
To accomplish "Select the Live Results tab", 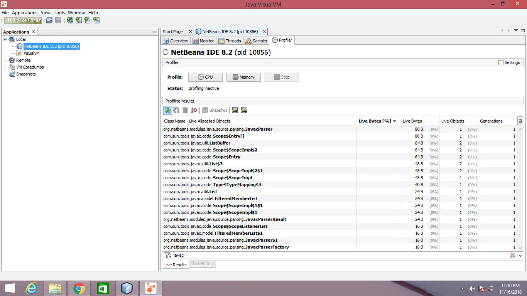I will tap(176, 265).
